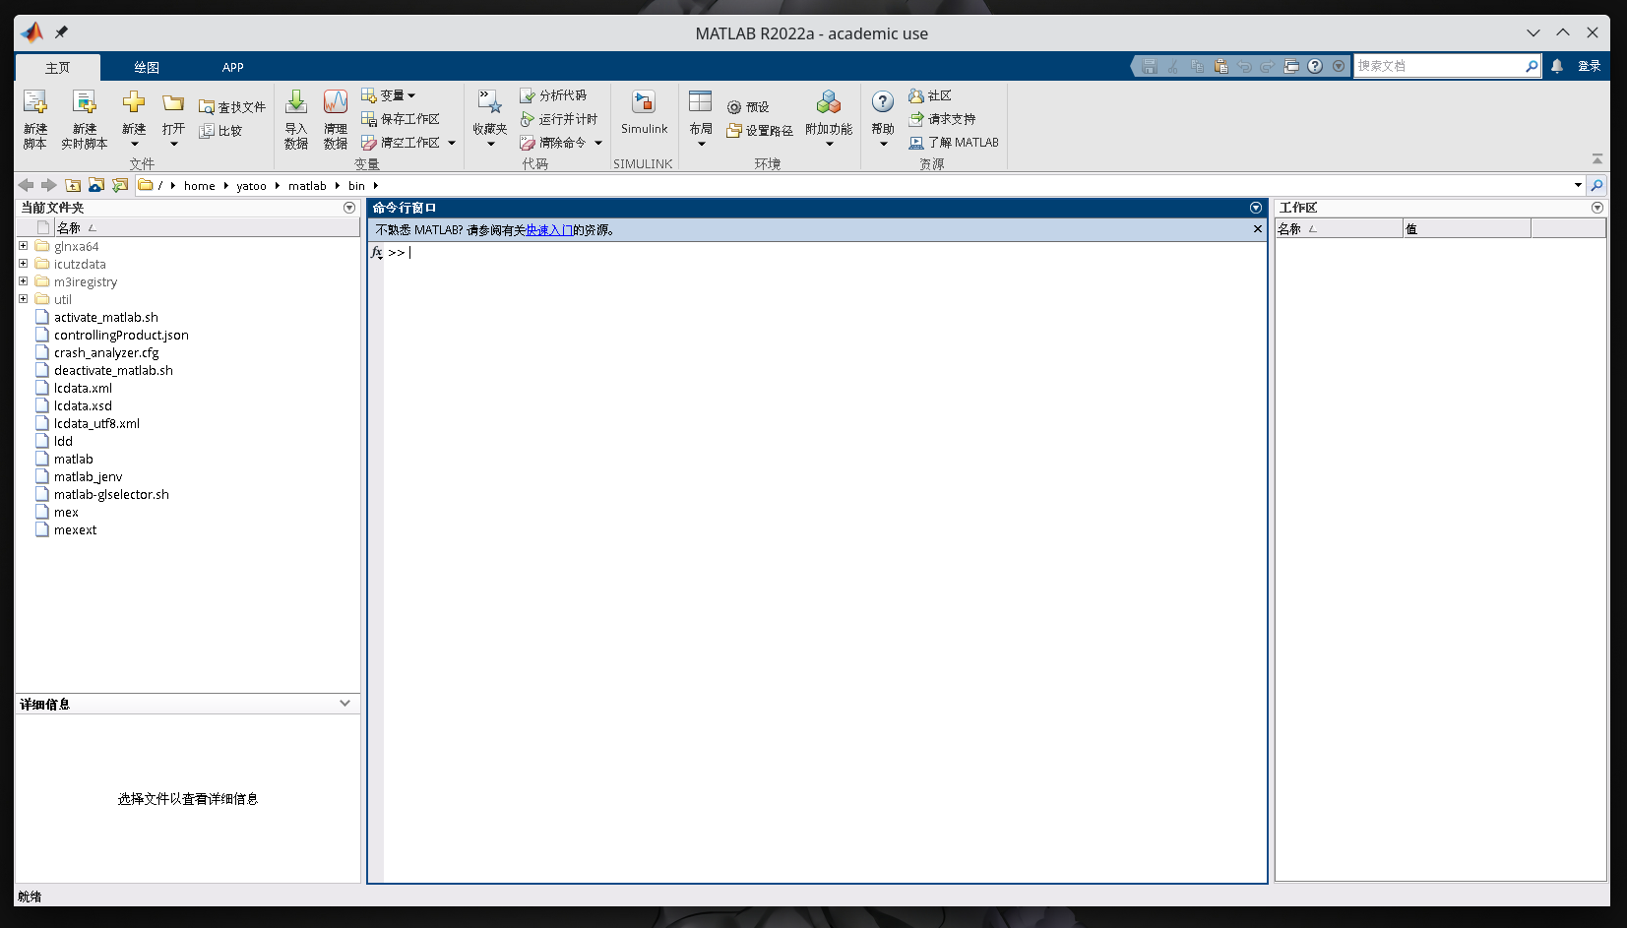Viewport: 1627px width, 928px height.
Task: Click Compare (比较) tool
Action: pos(220,131)
